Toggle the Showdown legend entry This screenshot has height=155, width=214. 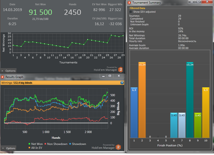pyautogui.click(x=78, y=144)
